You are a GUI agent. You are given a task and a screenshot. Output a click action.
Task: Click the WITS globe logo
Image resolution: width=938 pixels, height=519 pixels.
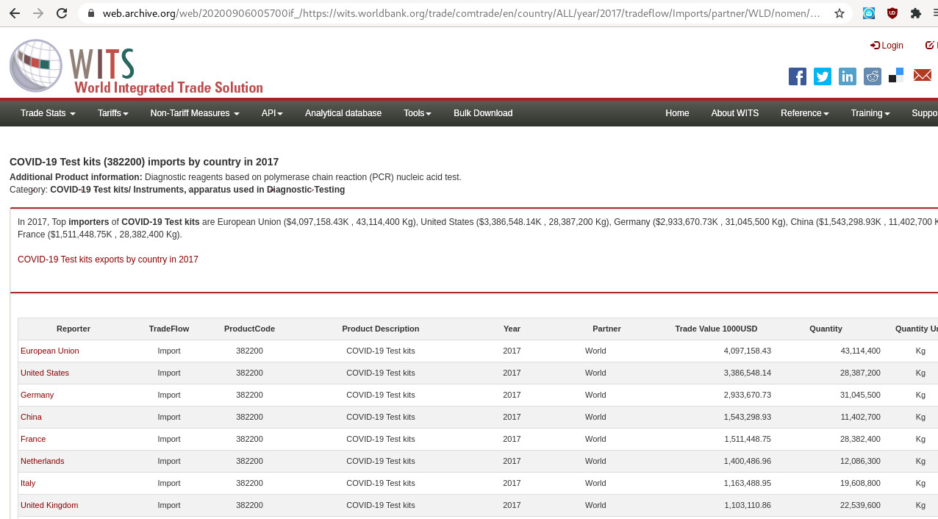point(36,66)
